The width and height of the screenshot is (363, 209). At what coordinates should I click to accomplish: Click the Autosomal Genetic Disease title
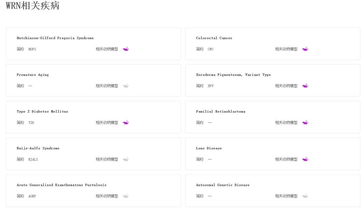coord(223,185)
